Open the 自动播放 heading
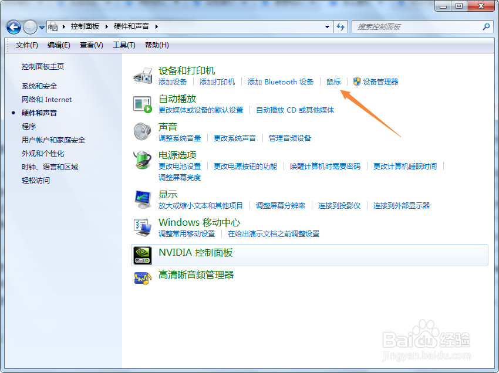The height and width of the screenshot is (373, 499). 177,99
